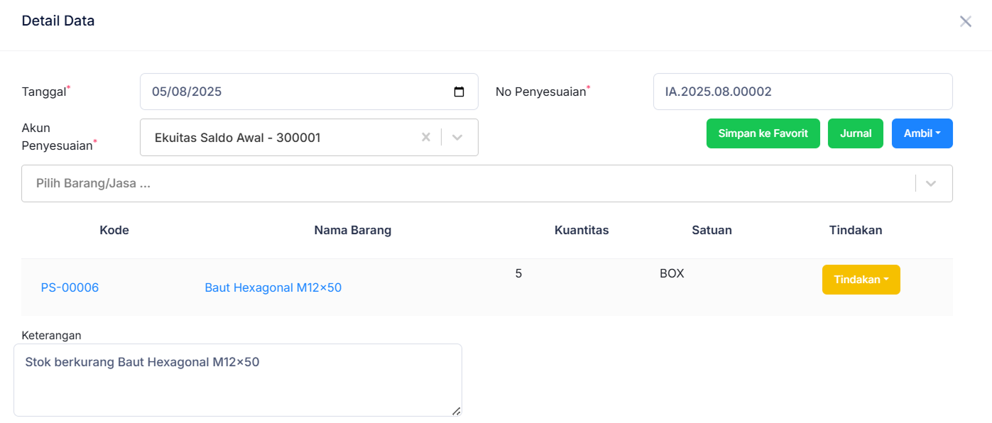Image resolution: width=992 pixels, height=423 pixels.
Task: Open the Jurnal view
Action: click(x=855, y=133)
